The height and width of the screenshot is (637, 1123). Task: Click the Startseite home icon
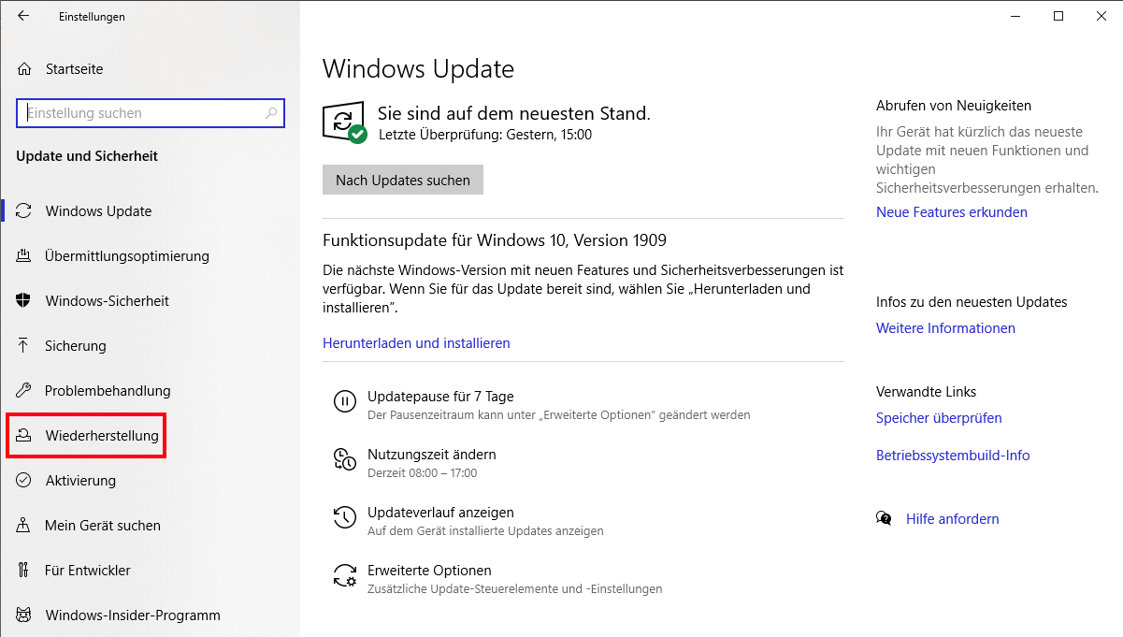[24, 69]
